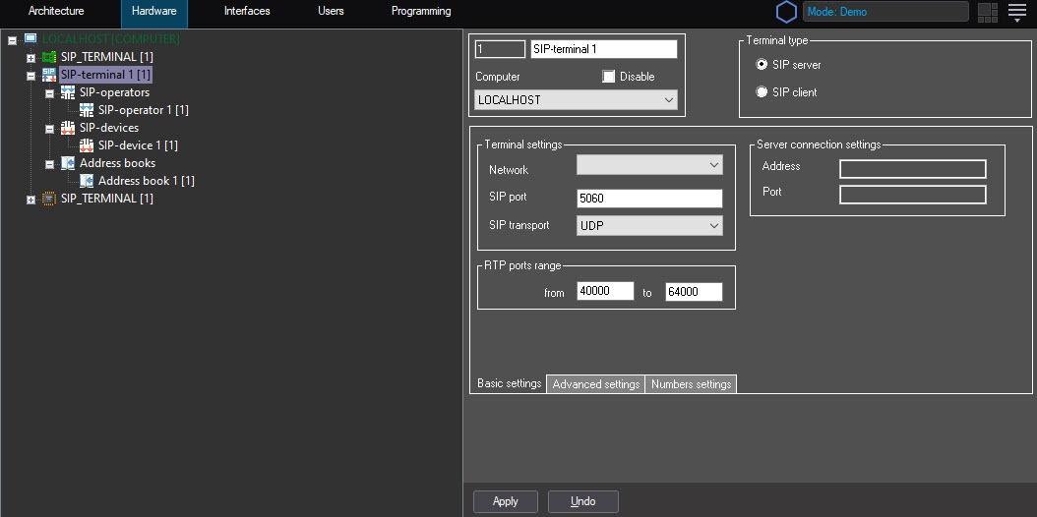Enable the Disable checkbox

pyautogui.click(x=608, y=77)
